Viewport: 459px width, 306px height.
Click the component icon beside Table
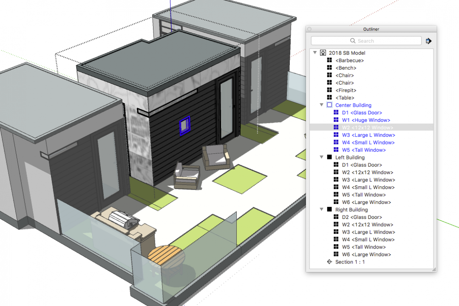[x=329, y=97]
